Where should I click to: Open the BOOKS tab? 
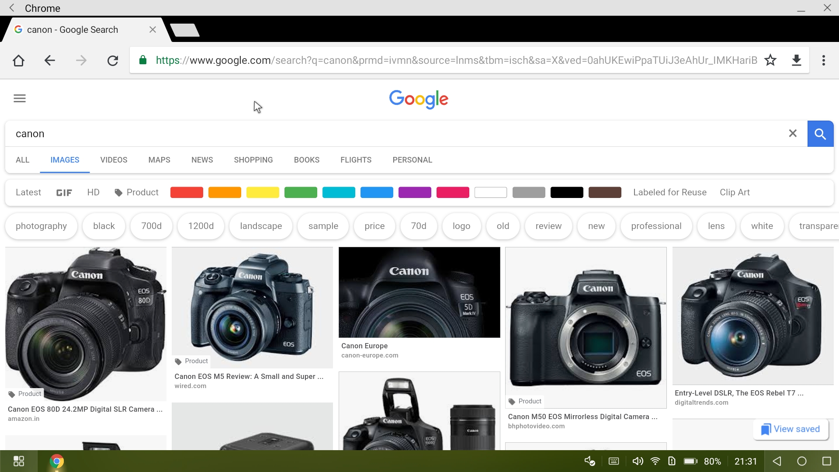click(307, 160)
